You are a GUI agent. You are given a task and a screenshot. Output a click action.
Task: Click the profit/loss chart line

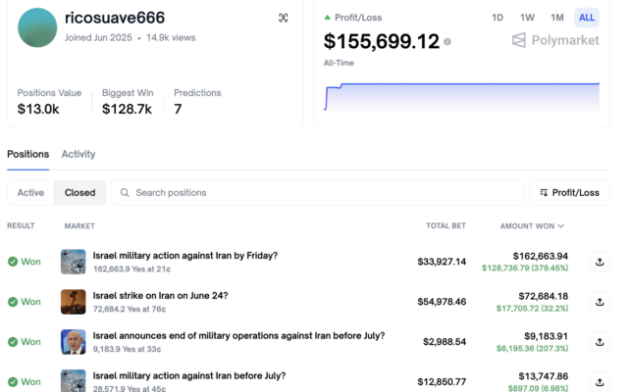461,84
